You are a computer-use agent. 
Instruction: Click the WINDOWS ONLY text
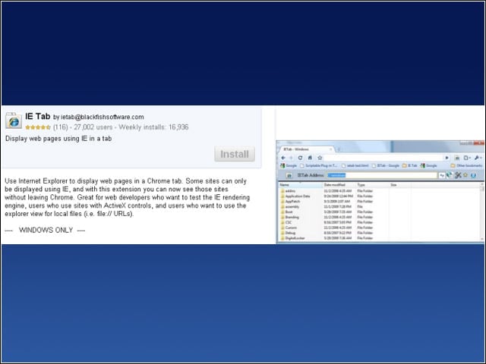pos(46,230)
